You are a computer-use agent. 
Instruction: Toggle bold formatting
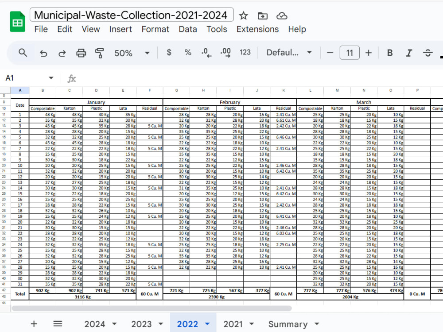point(390,53)
